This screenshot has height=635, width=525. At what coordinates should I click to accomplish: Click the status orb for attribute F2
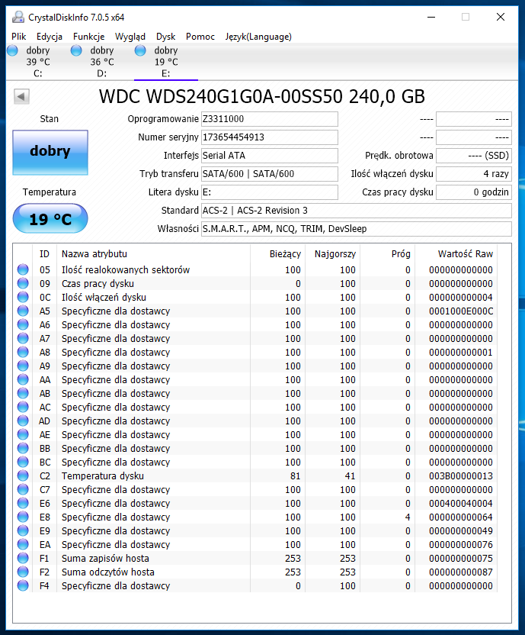pos(23,572)
